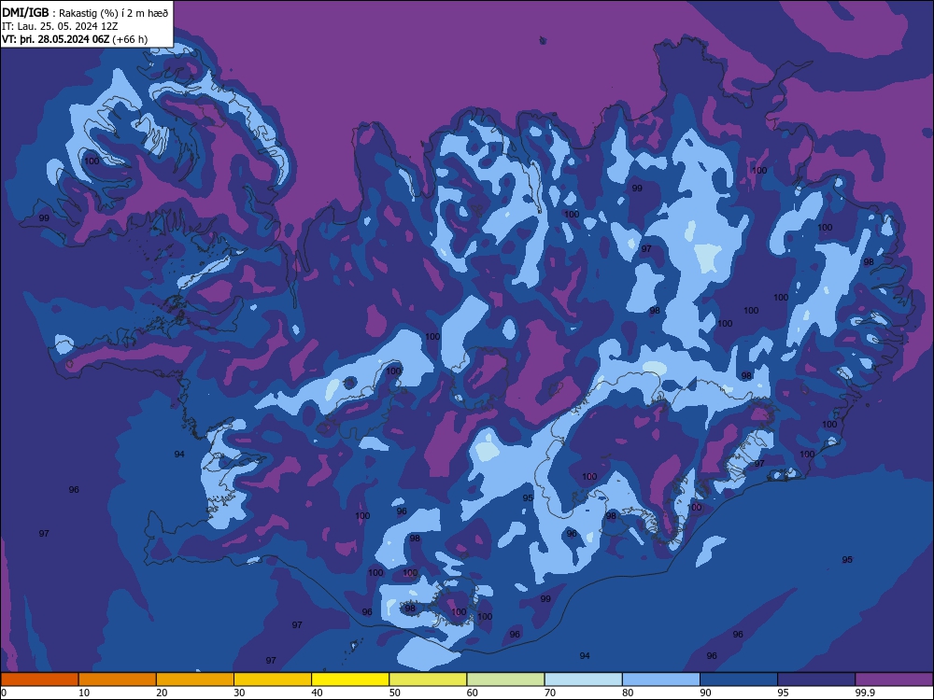Pick the amber 20–30 legend swatch
The image size is (934, 700).
[x=195, y=679]
